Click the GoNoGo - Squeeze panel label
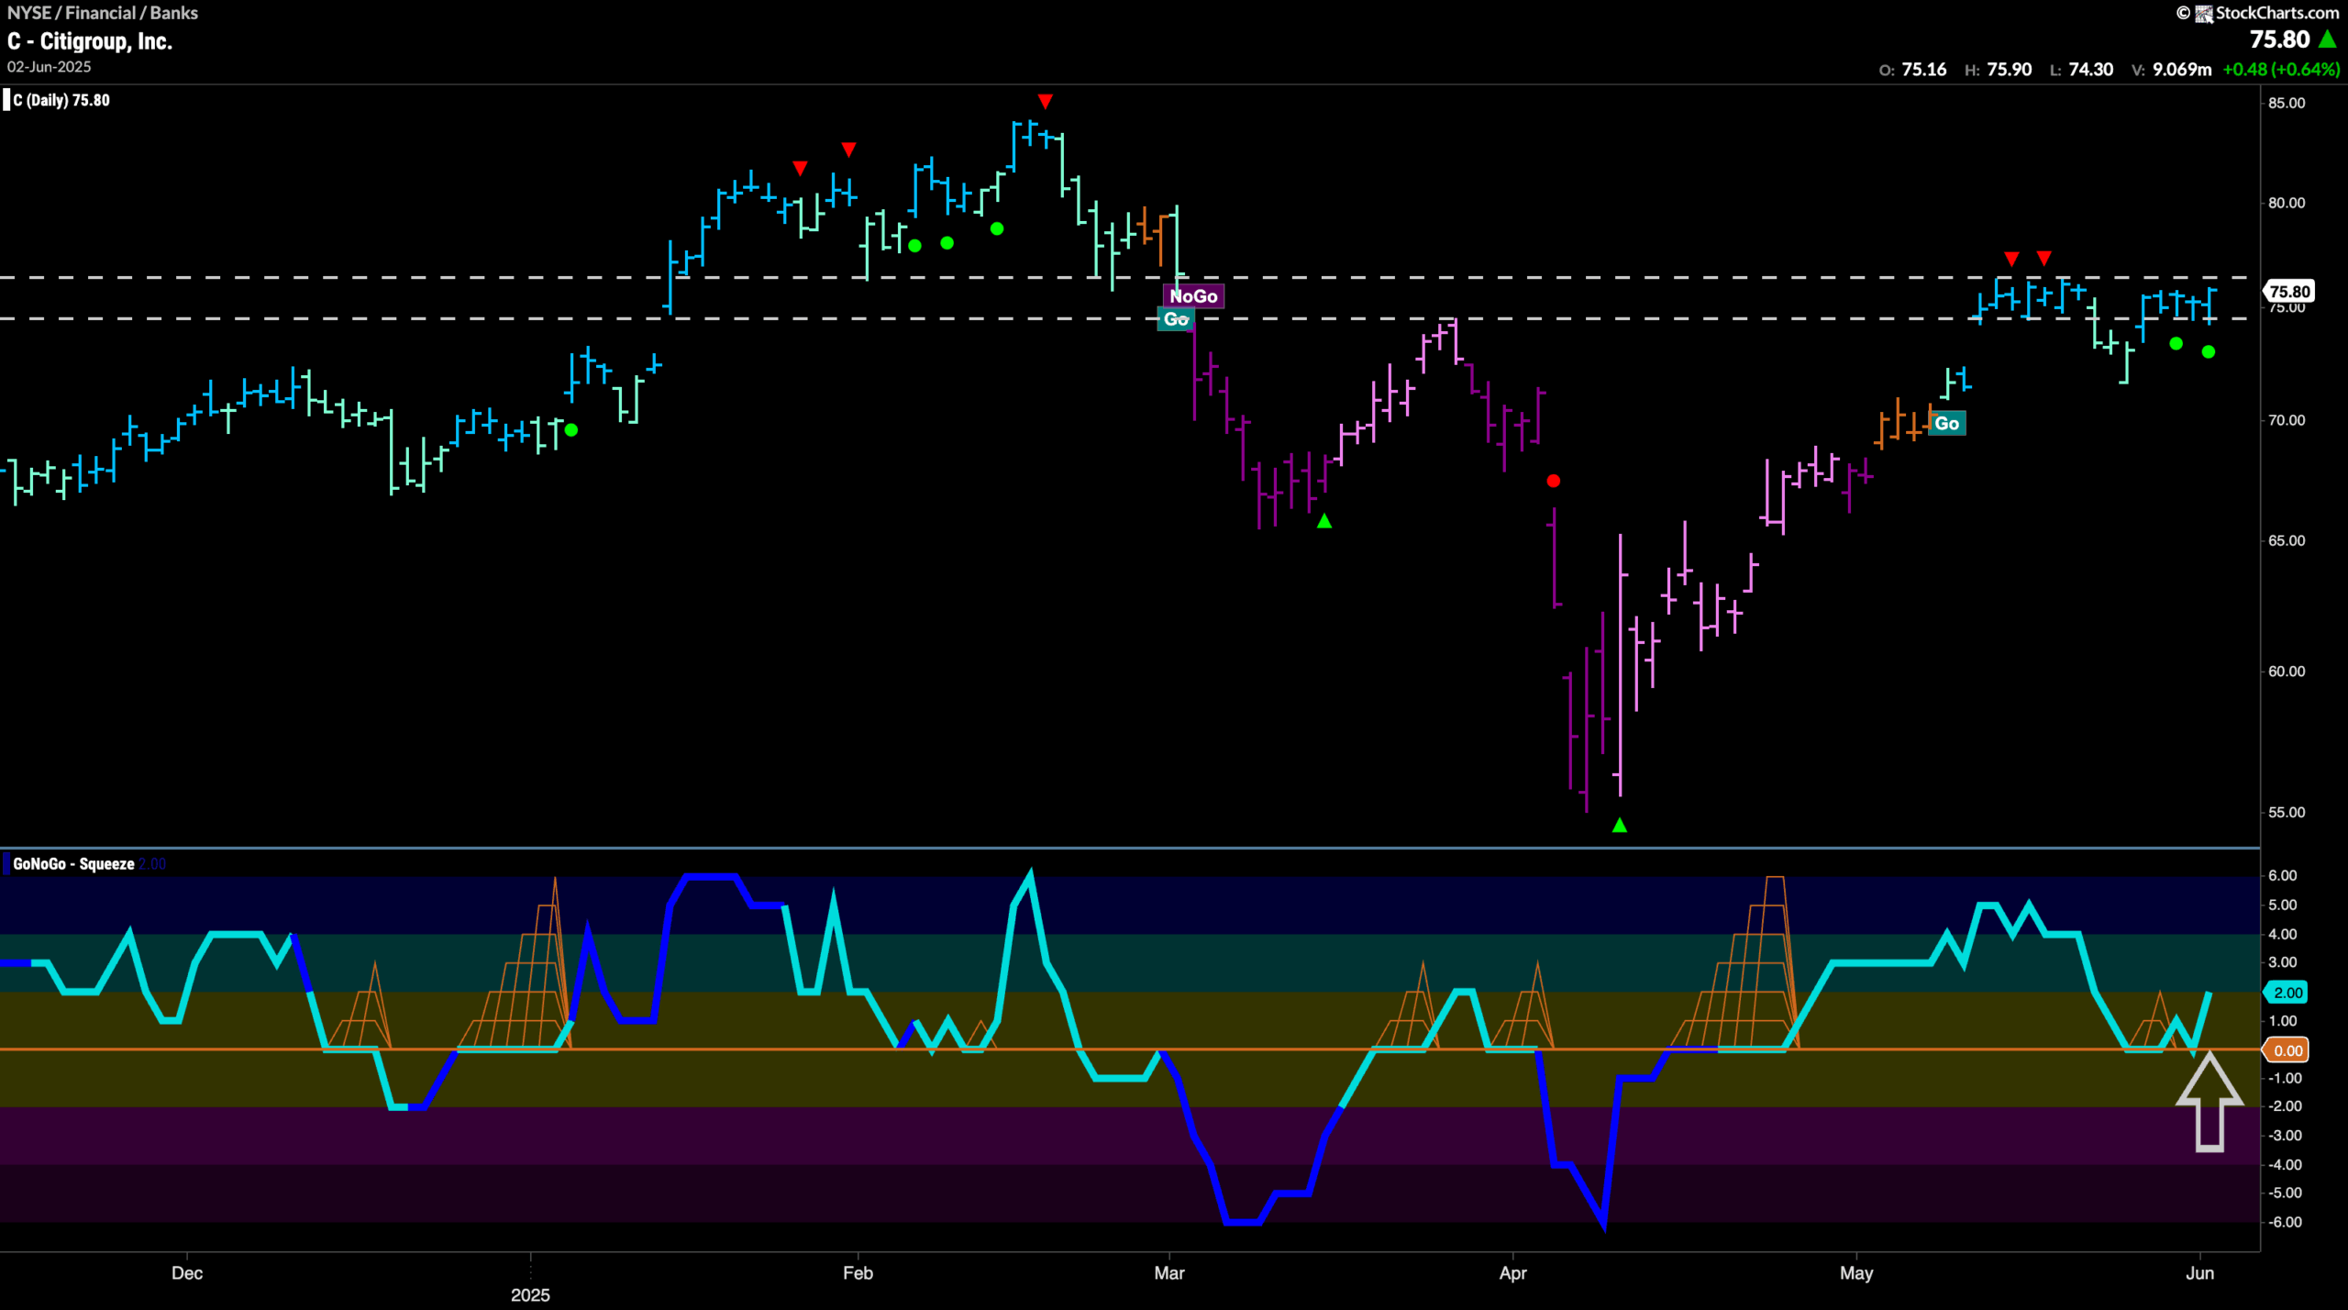 coord(73,863)
